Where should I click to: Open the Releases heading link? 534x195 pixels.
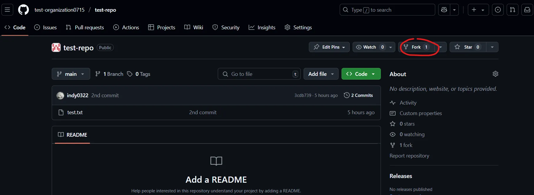coord(401,176)
